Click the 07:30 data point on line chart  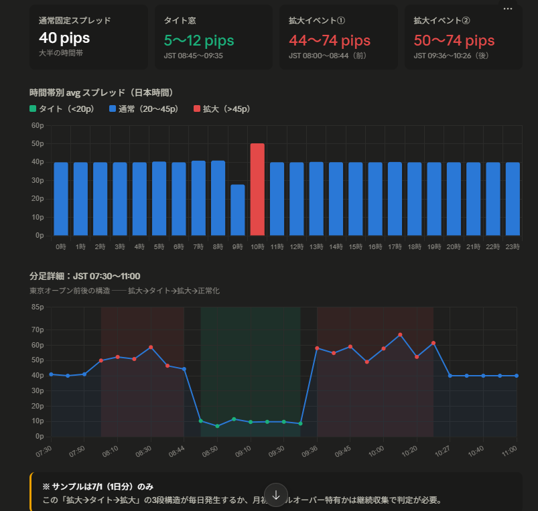tap(51, 374)
